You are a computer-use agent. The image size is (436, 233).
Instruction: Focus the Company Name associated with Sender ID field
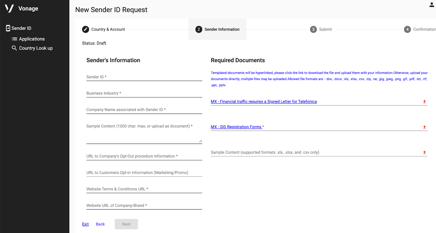144,110
